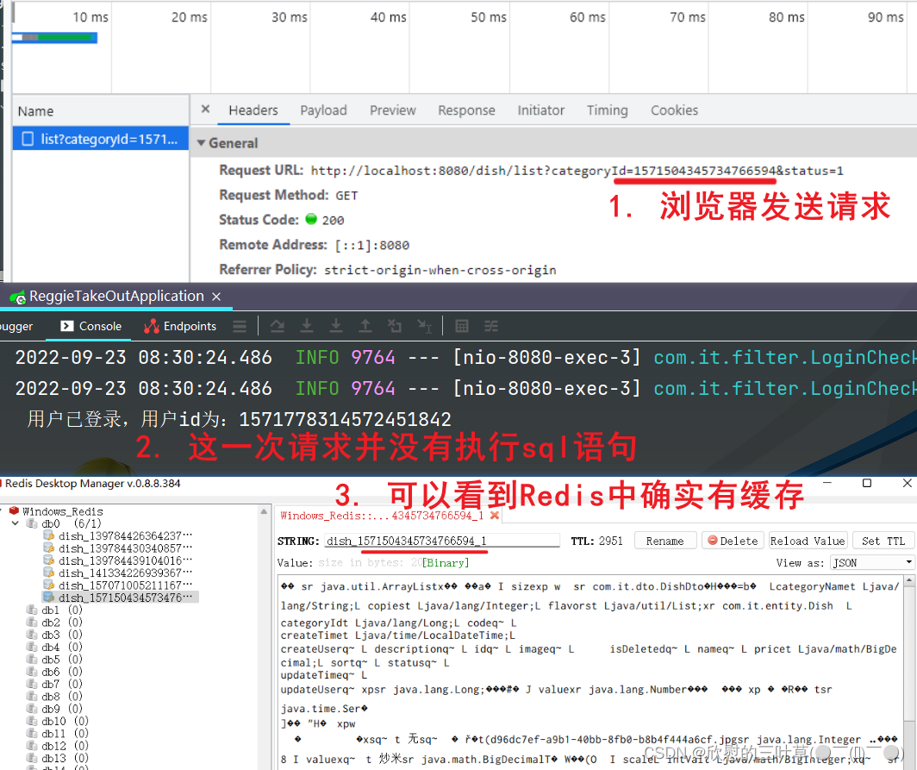Image resolution: width=917 pixels, height=770 pixels.
Task: Click the key tree scroll-up arrow
Action: coord(265,511)
